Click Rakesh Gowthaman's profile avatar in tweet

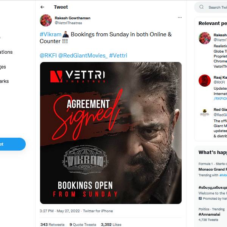click(46, 20)
